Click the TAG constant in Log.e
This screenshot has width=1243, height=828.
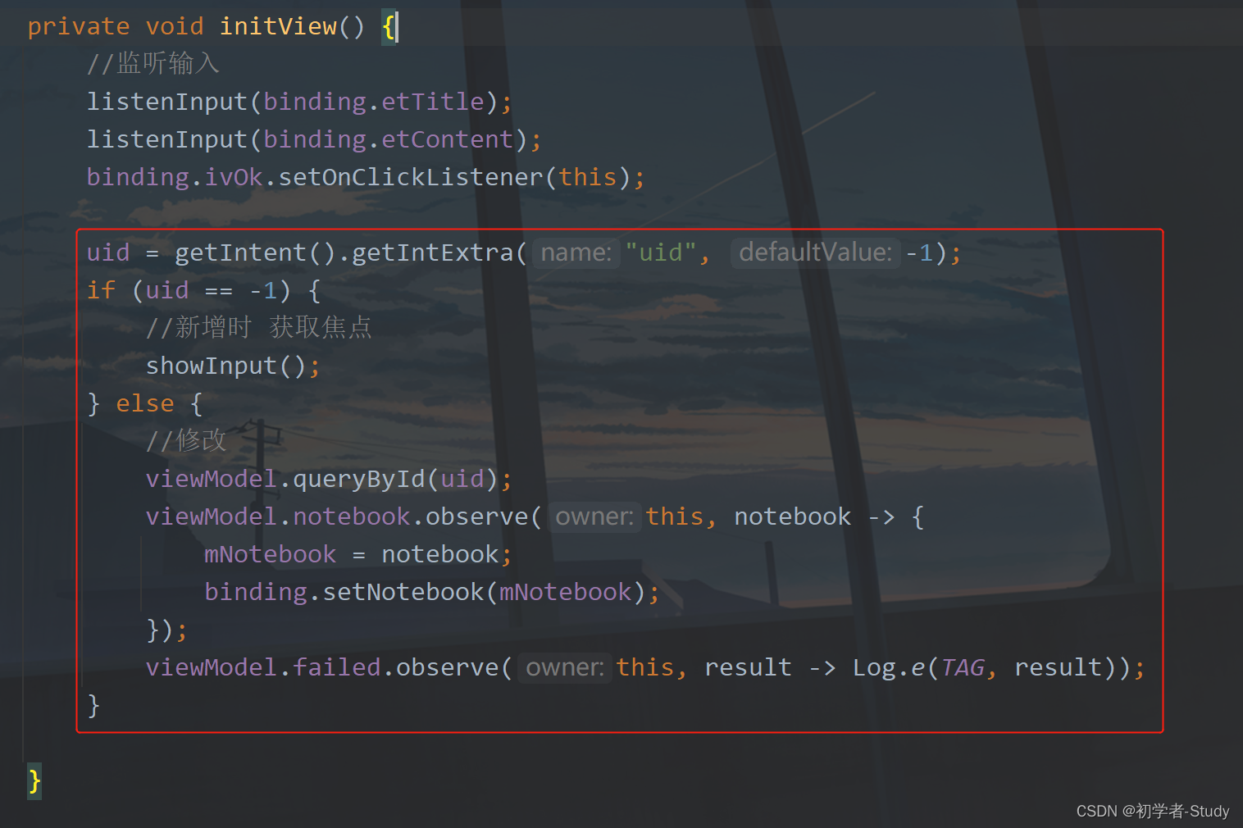(x=963, y=667)
